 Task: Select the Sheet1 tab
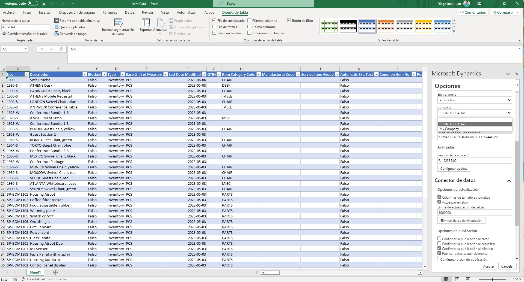[x=35, y=272]
